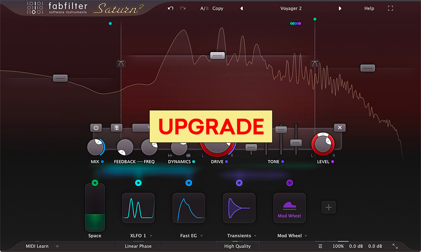This screenshot has width=421, height=252.
Task: Open the full screen mode icon
Action: click(x=391, y=8)
